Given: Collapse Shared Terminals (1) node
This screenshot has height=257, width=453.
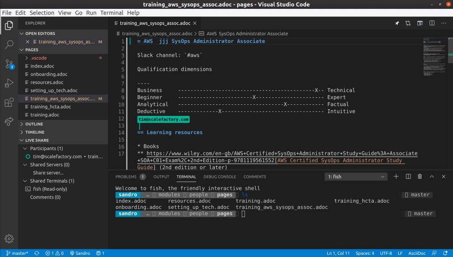Looking at the screenshot, I should click(63, 181).
